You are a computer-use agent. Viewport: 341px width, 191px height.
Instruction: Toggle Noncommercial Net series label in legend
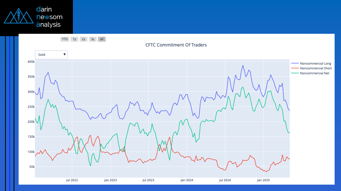pos(314,73)
